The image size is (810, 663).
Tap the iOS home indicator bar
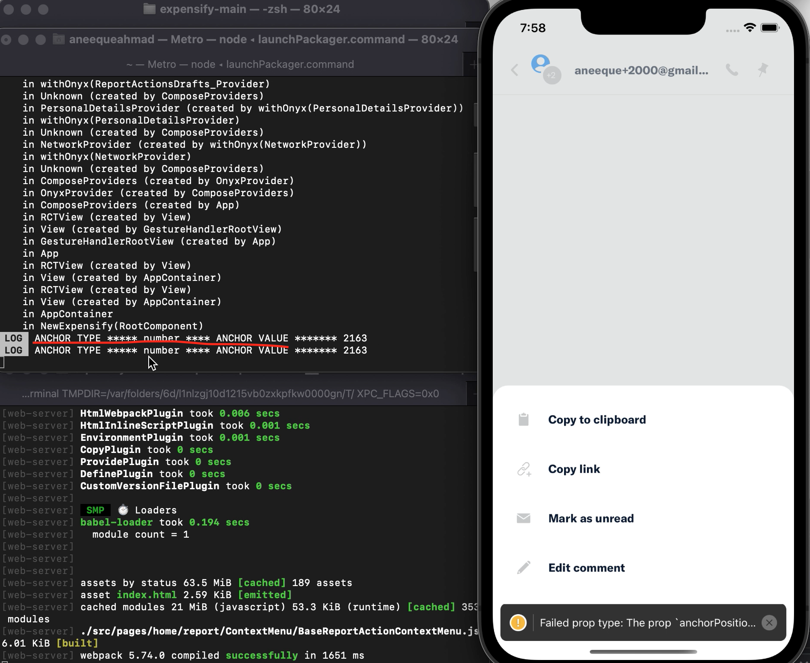(643, 651)
